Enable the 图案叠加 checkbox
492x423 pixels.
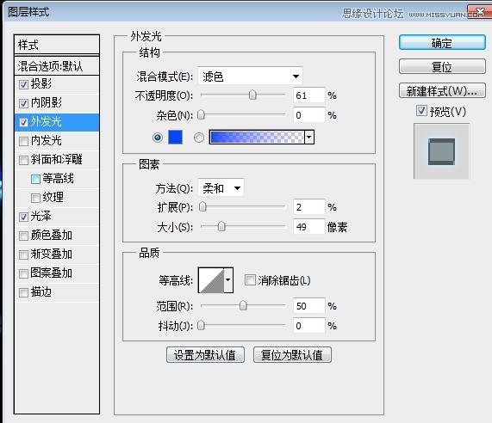[x=23, y=273]
